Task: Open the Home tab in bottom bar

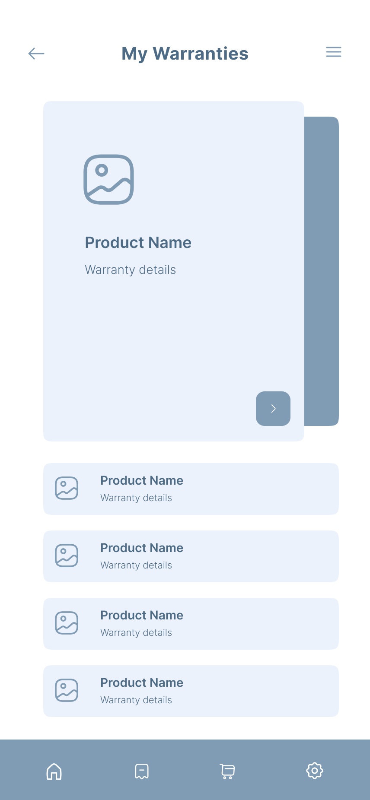Action: [x=54, y=771]
